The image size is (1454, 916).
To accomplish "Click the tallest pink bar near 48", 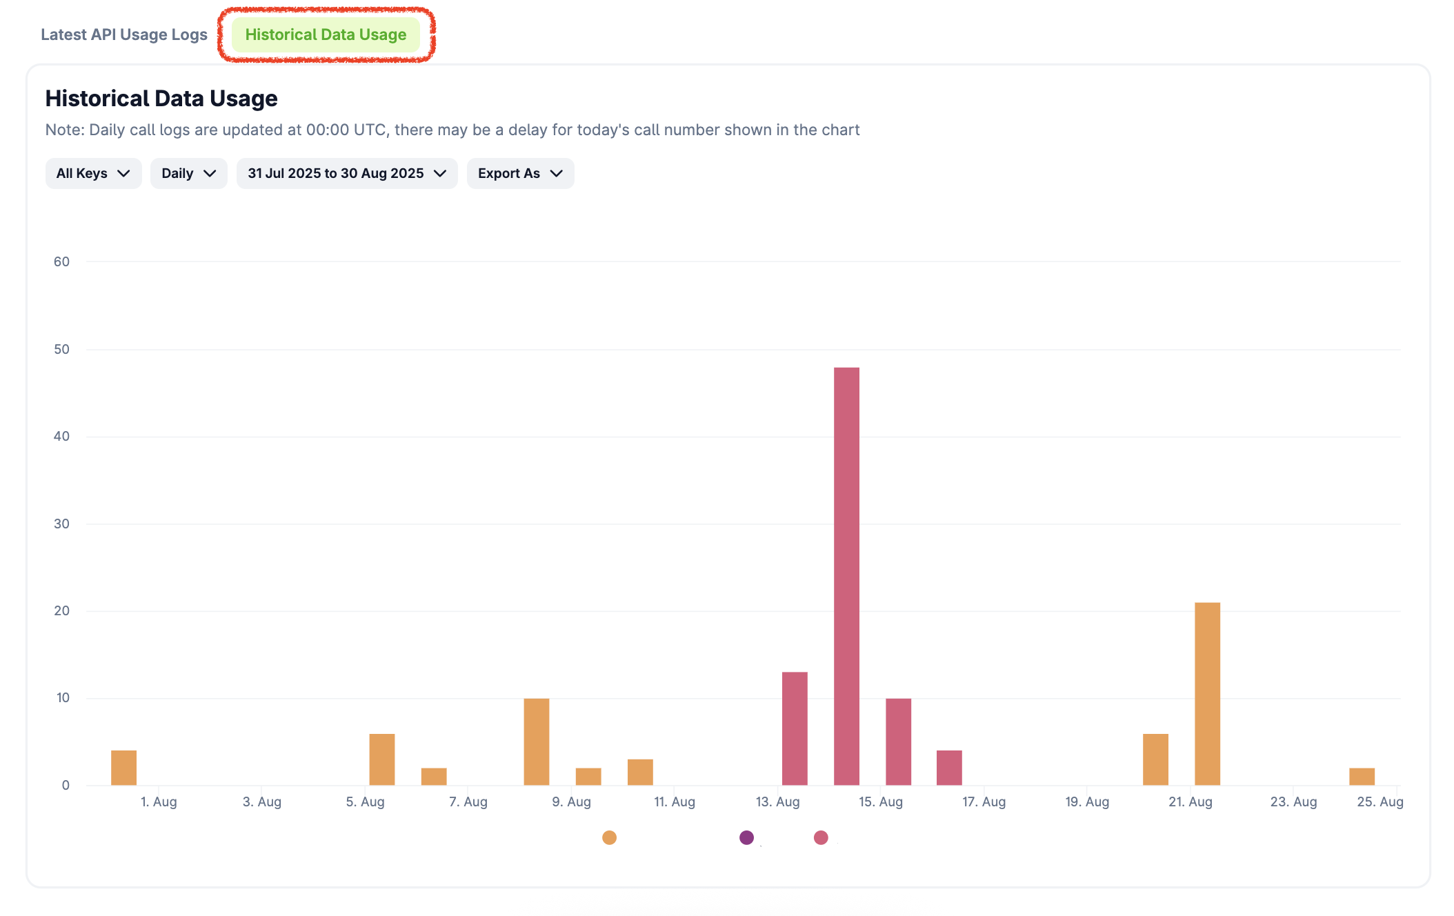I will [x=846, y=576].
